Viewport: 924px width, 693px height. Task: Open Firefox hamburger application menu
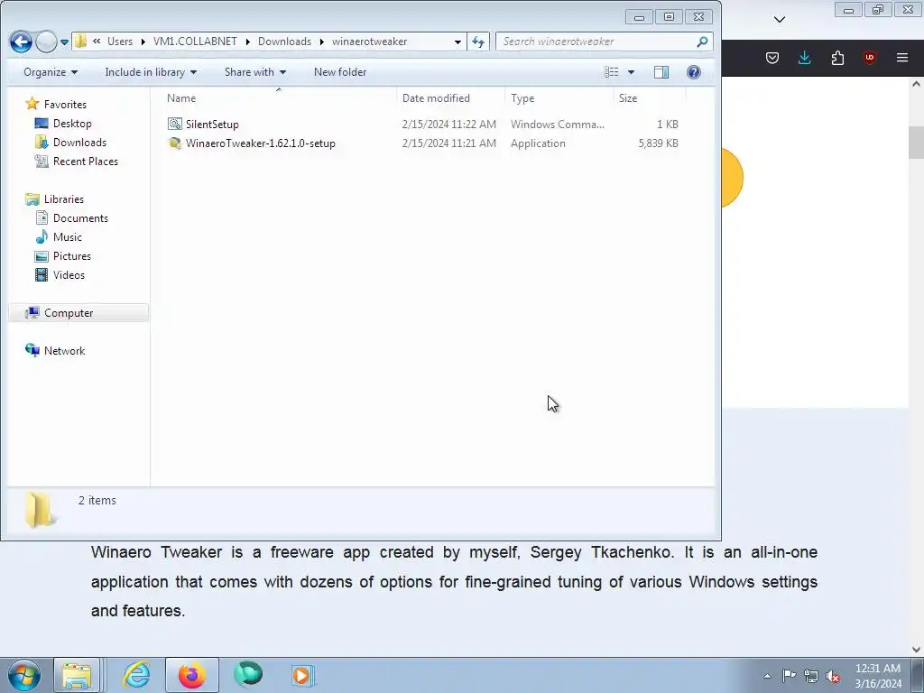(902, 58)
